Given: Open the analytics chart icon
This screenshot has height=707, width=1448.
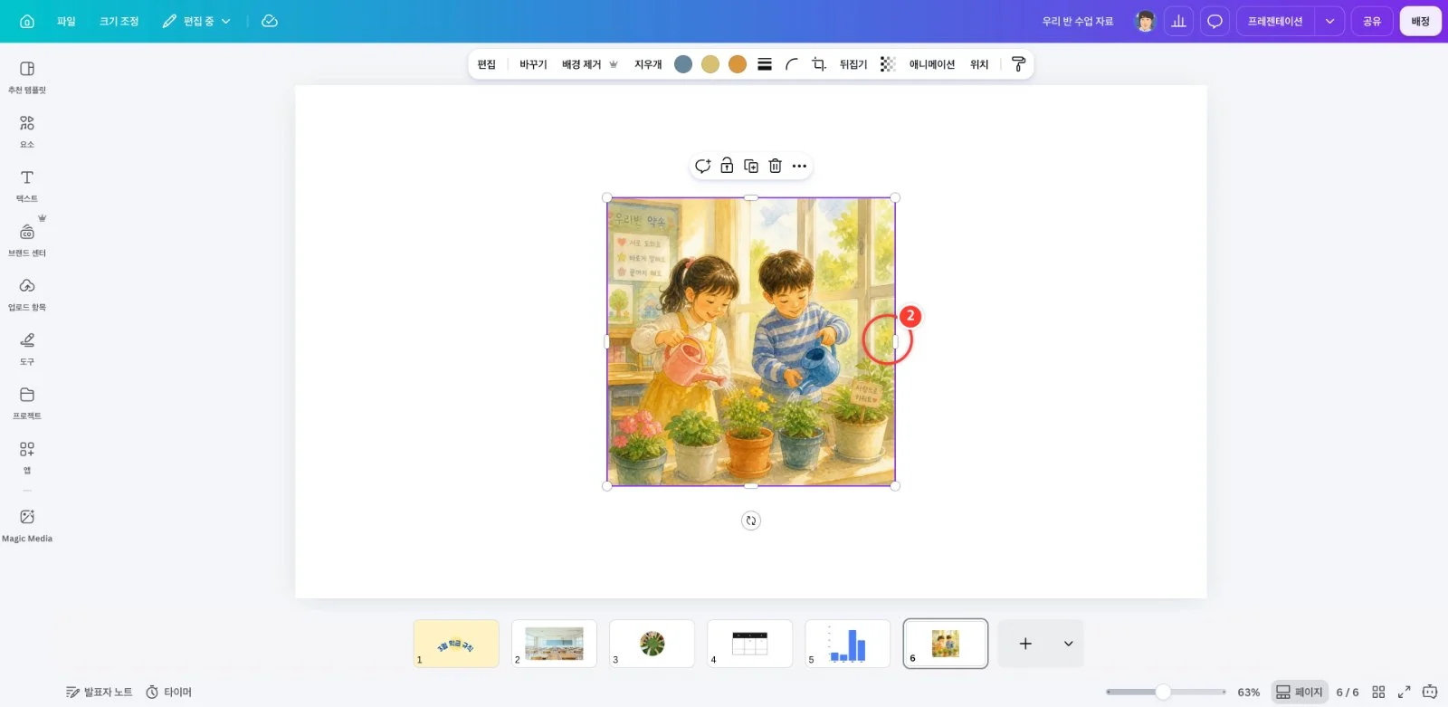Looking at the screenshot, I should coord(1178,21).
